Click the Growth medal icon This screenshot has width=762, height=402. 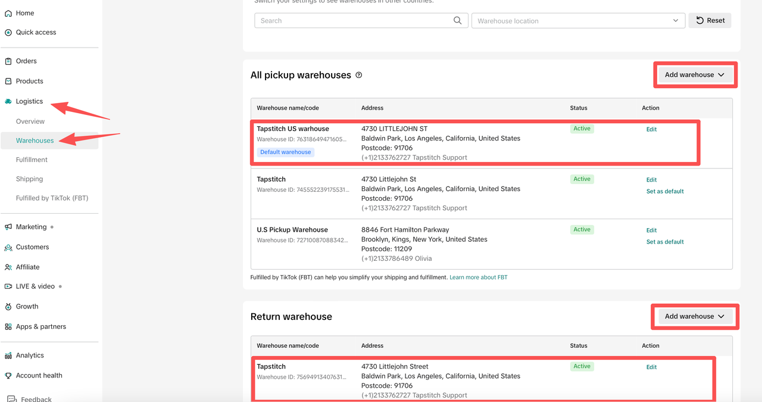coord(8,307)
